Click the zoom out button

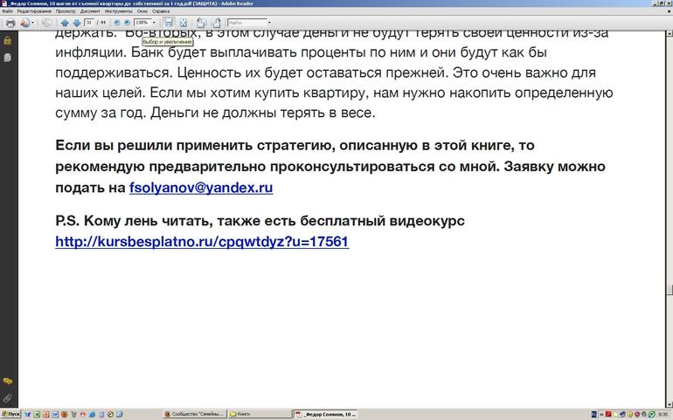[116, 23]
